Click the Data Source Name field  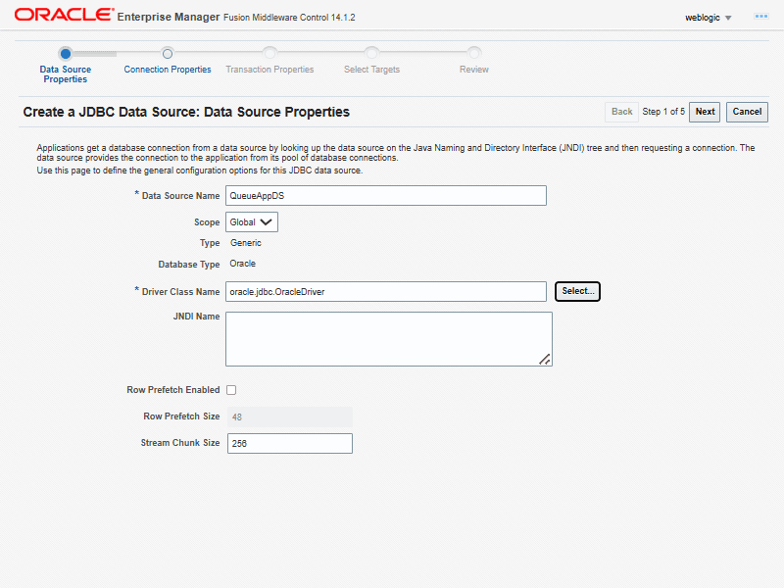[385, 196]
